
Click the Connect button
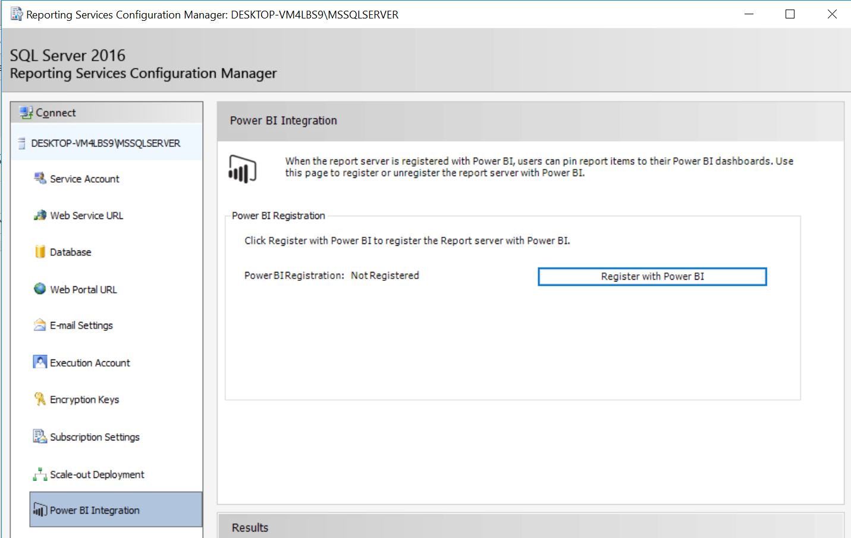coord(106,112)
